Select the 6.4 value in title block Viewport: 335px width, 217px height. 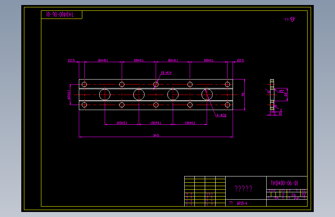296,198
